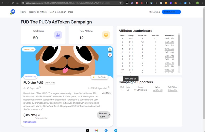The height and width of the screenshot is (132, 205).
Task: Open the water drop extension icon
Action: [x=180, y=3]
